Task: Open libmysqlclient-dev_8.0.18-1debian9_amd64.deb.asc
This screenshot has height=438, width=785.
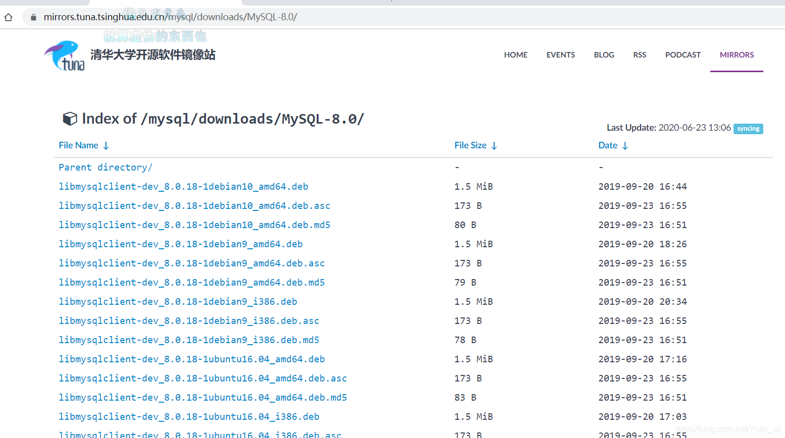Action: (x=192, y=263)
